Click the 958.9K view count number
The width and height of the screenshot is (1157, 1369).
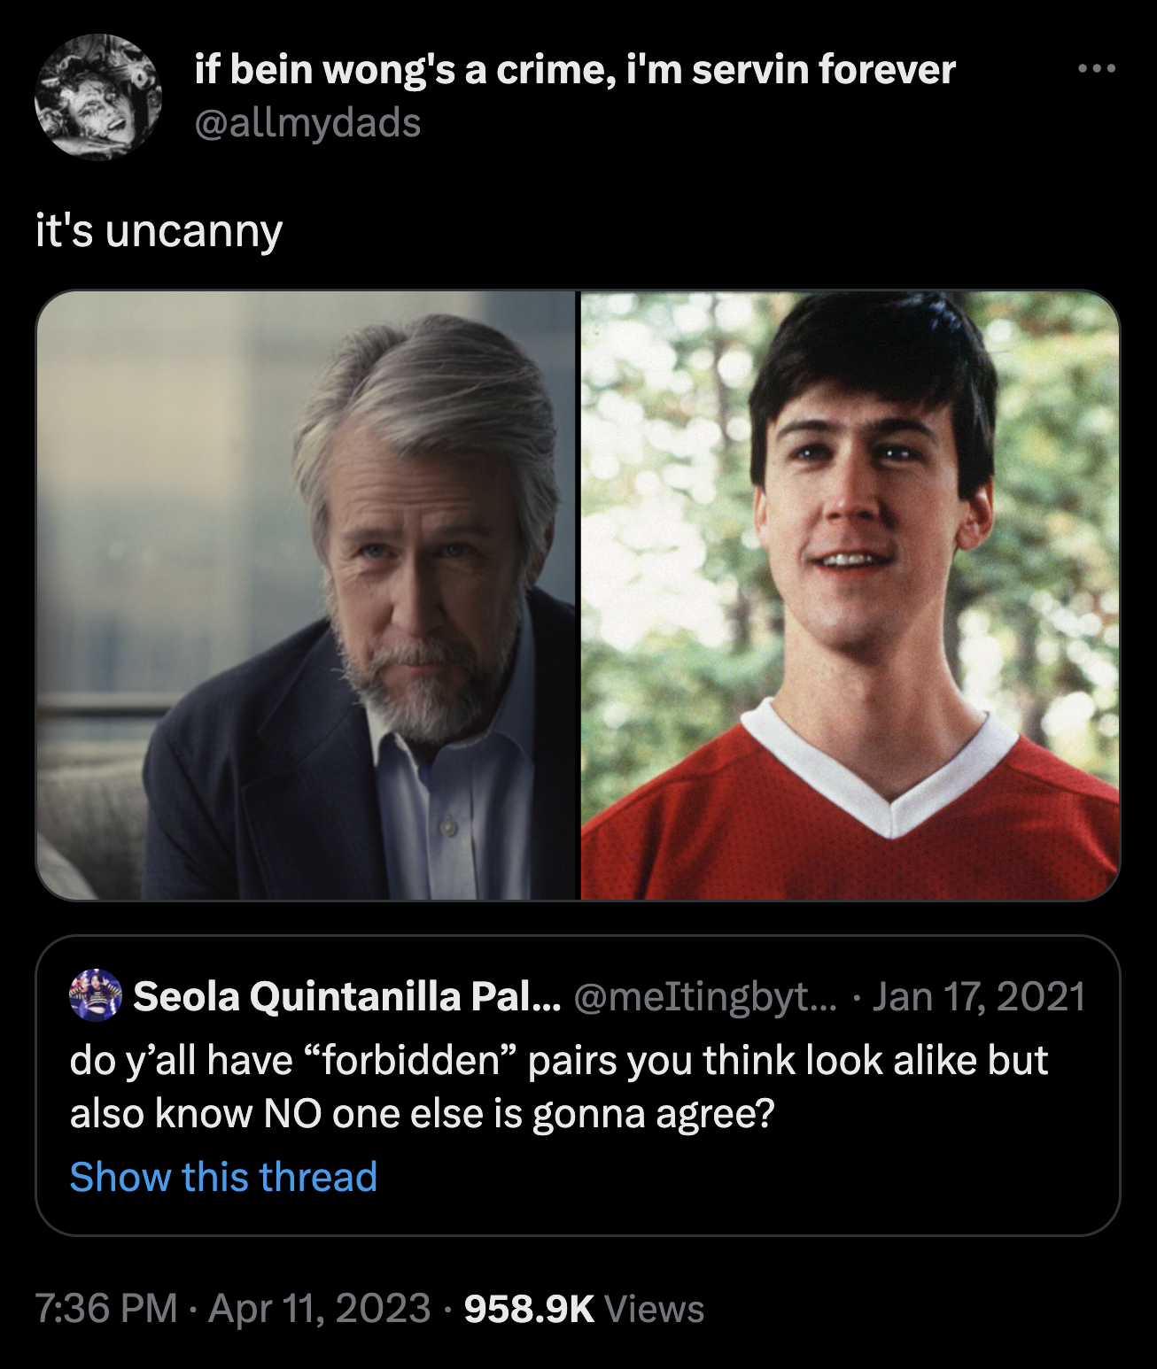528,1309
